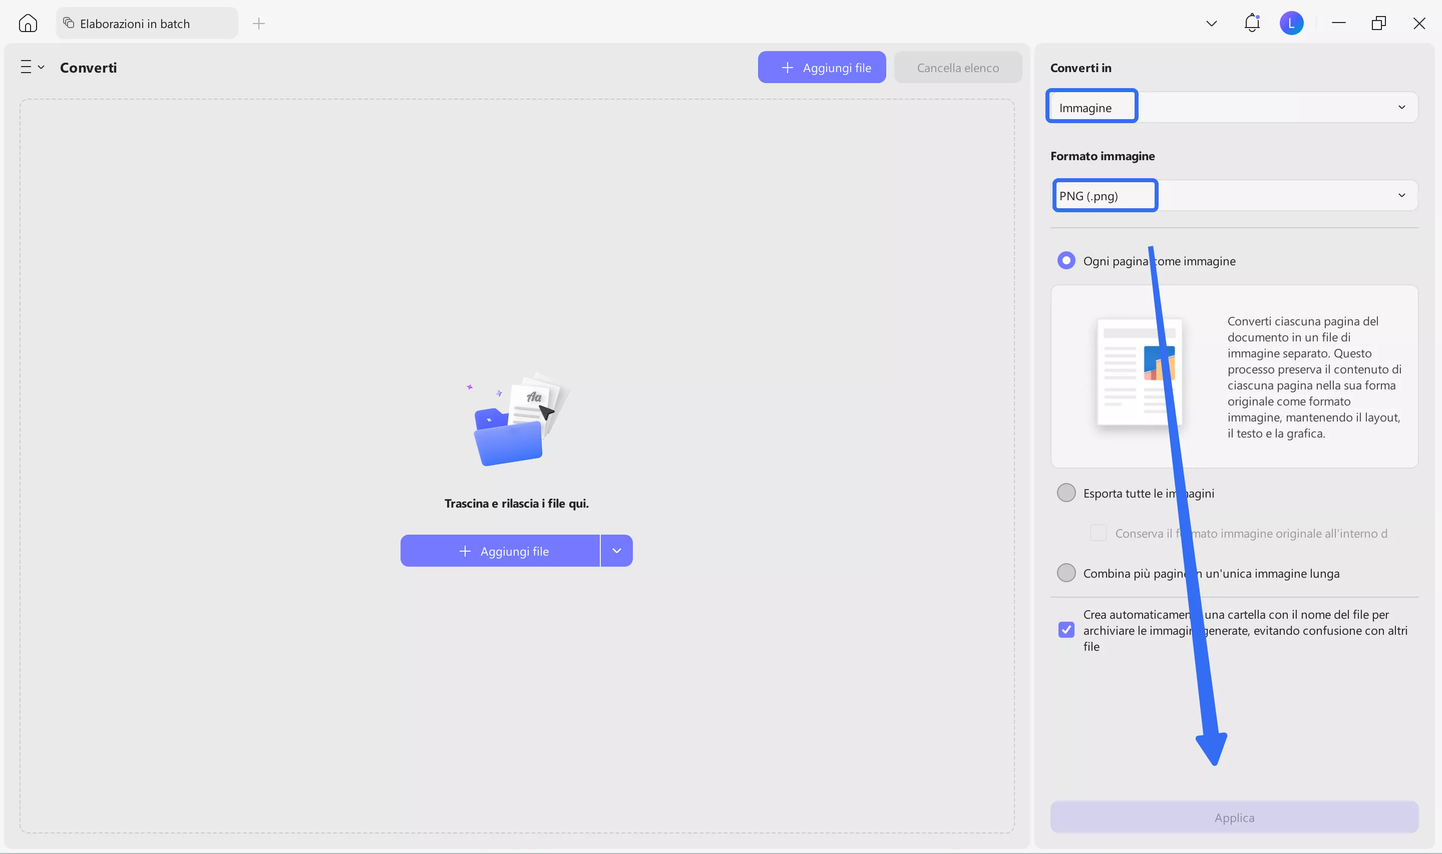Image resolution: width=1442 pixels, height=854 pixels.
Task: Open the arrow next to center Aggiungi file
Action: (616, 551)
